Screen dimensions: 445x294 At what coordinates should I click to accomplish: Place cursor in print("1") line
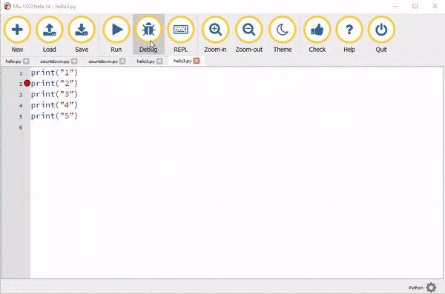tap(54, 73)
